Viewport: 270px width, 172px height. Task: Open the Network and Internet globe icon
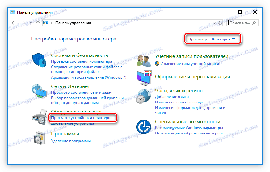pos(39,91)
